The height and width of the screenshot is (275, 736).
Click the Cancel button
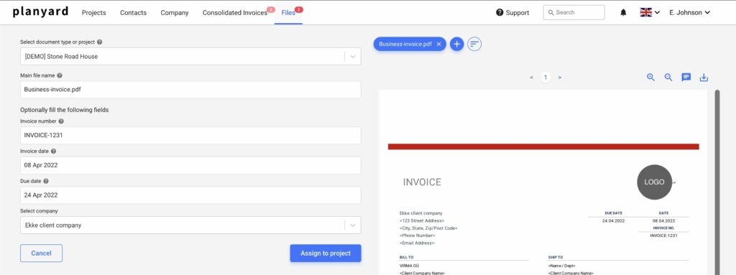click(x=41, y=253)
